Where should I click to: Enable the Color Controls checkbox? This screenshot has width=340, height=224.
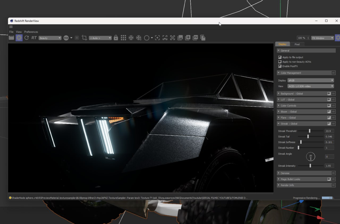(329, 106)
